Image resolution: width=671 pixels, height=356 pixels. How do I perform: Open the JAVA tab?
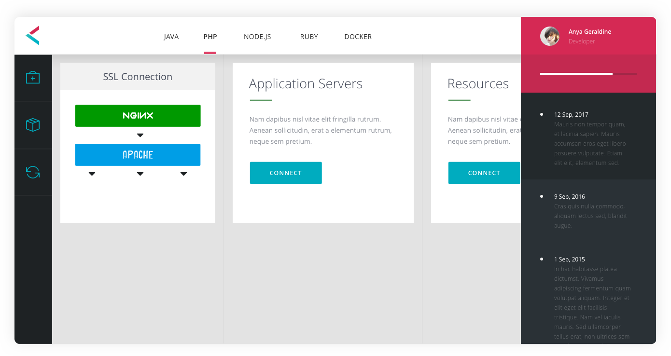coord(171,37)
